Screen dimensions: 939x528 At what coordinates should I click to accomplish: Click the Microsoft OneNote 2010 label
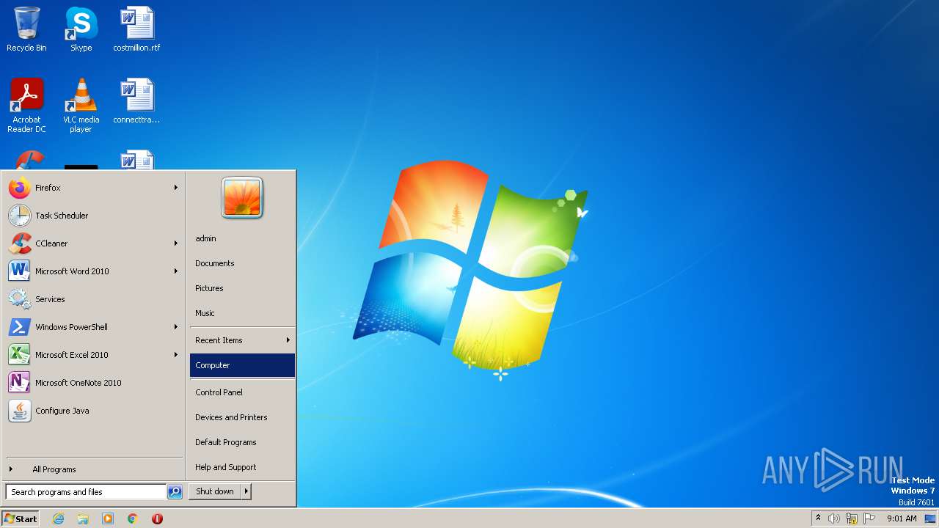[x=78, y=383]
